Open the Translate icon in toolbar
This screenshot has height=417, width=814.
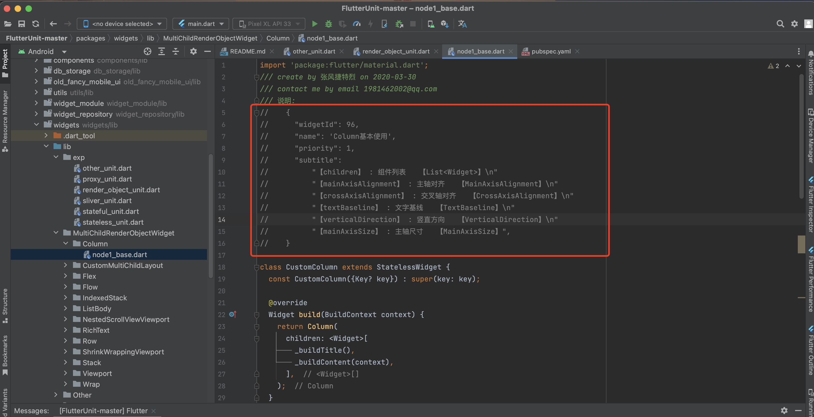click(462, 24)
